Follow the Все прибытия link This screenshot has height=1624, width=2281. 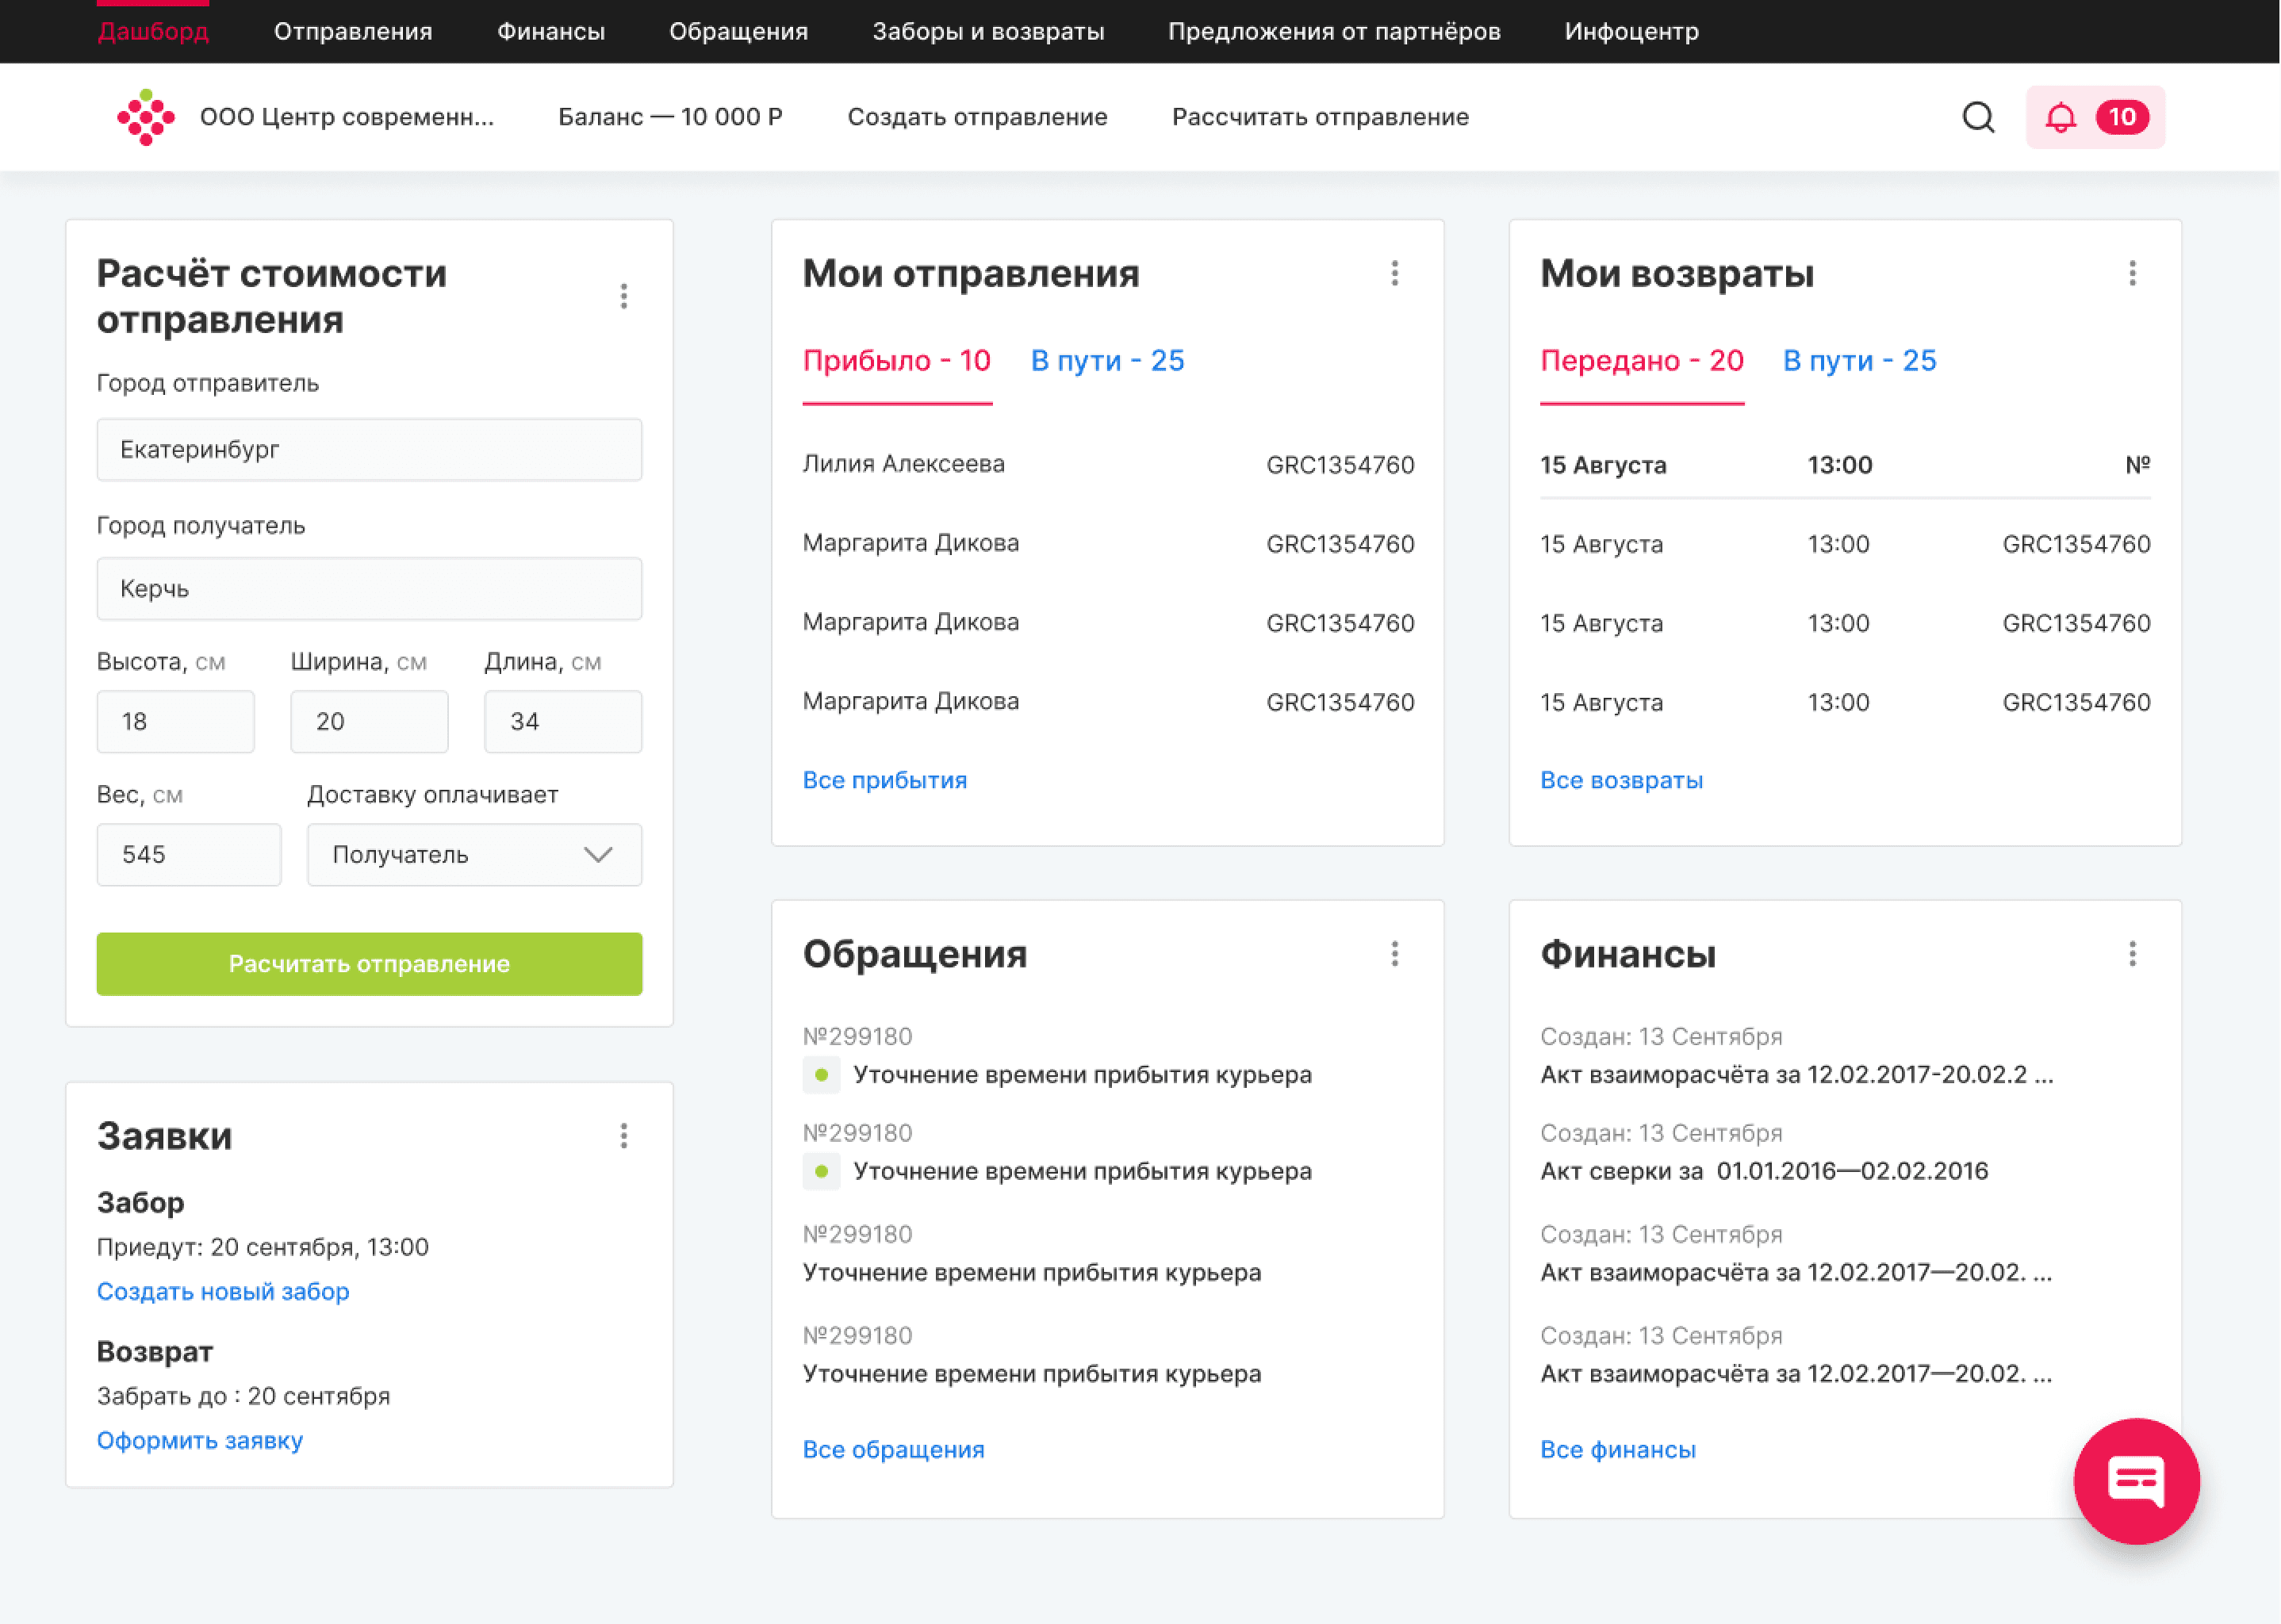click(x=884, y=780)
